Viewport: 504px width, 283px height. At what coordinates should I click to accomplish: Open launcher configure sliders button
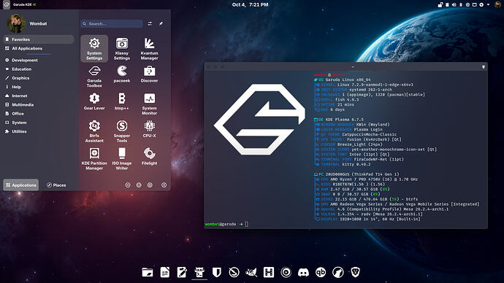pos(150,23)
